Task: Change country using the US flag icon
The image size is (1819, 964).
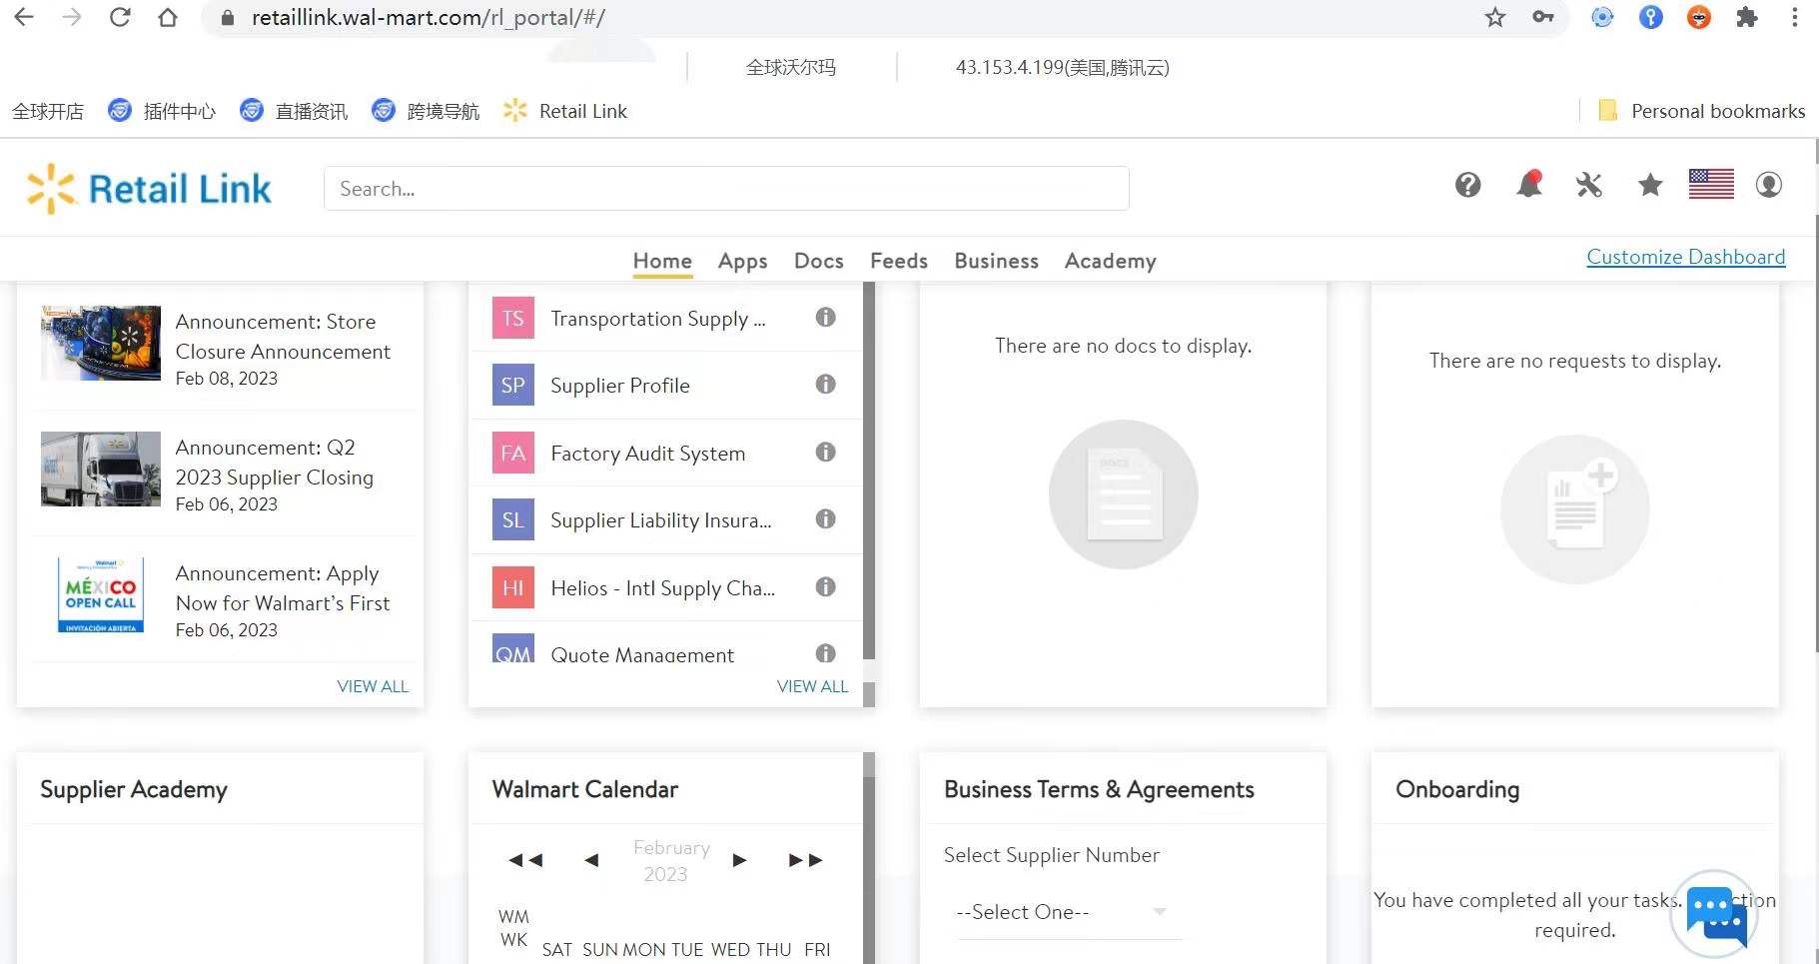Action: pyautogui.click(x=1711, y=184)
